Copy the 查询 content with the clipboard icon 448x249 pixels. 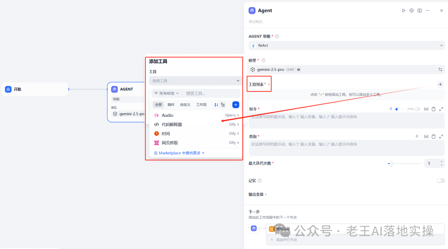tap(433, 136)
